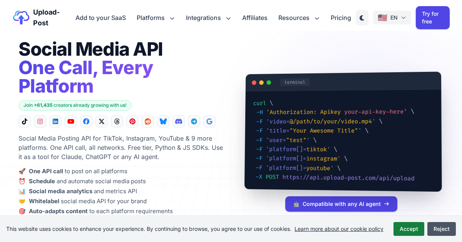The width and height of the screenshot is (462, 242).
Task: Click the Join +61,435 creators badge
Action: 75,105
